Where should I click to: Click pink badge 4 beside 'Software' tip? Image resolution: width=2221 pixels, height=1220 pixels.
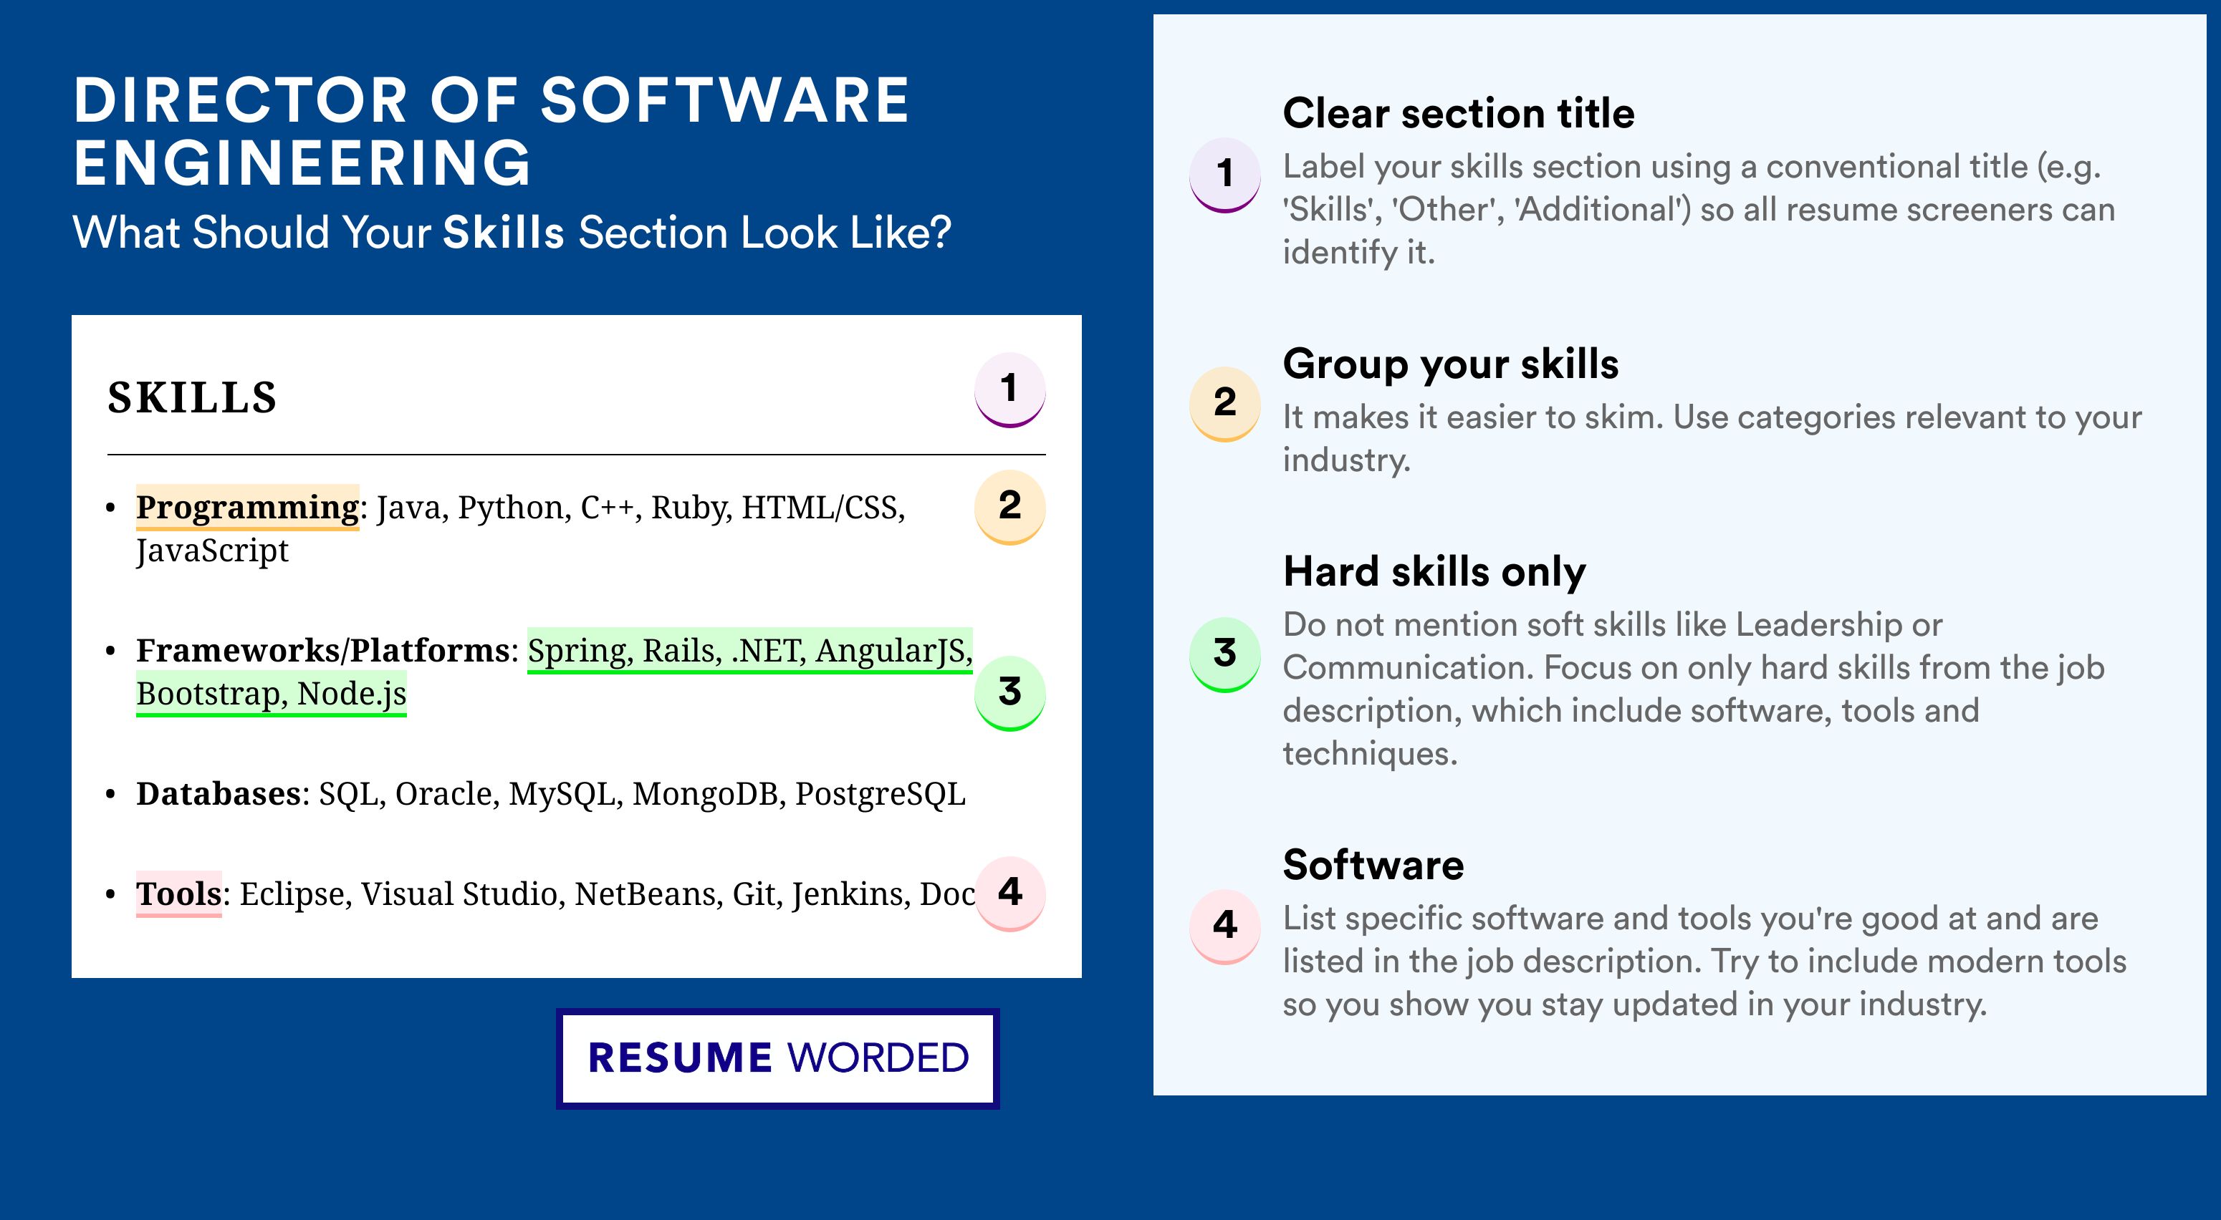coord(1225,926)
